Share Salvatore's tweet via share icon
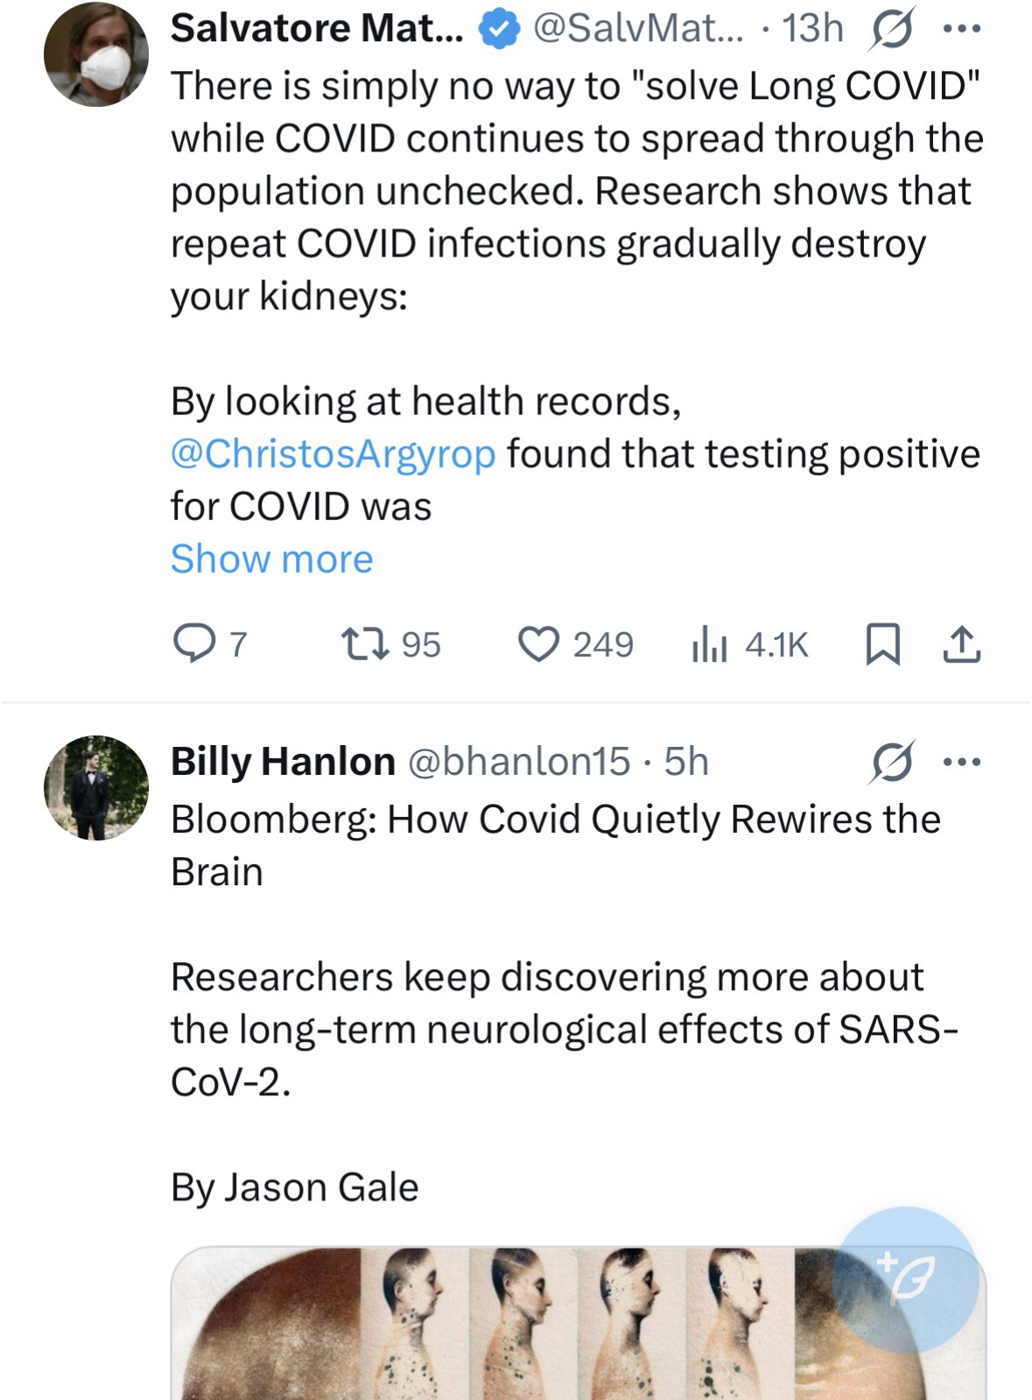The width and height of the screenshot is (1032, 1400). click(961, 644)
